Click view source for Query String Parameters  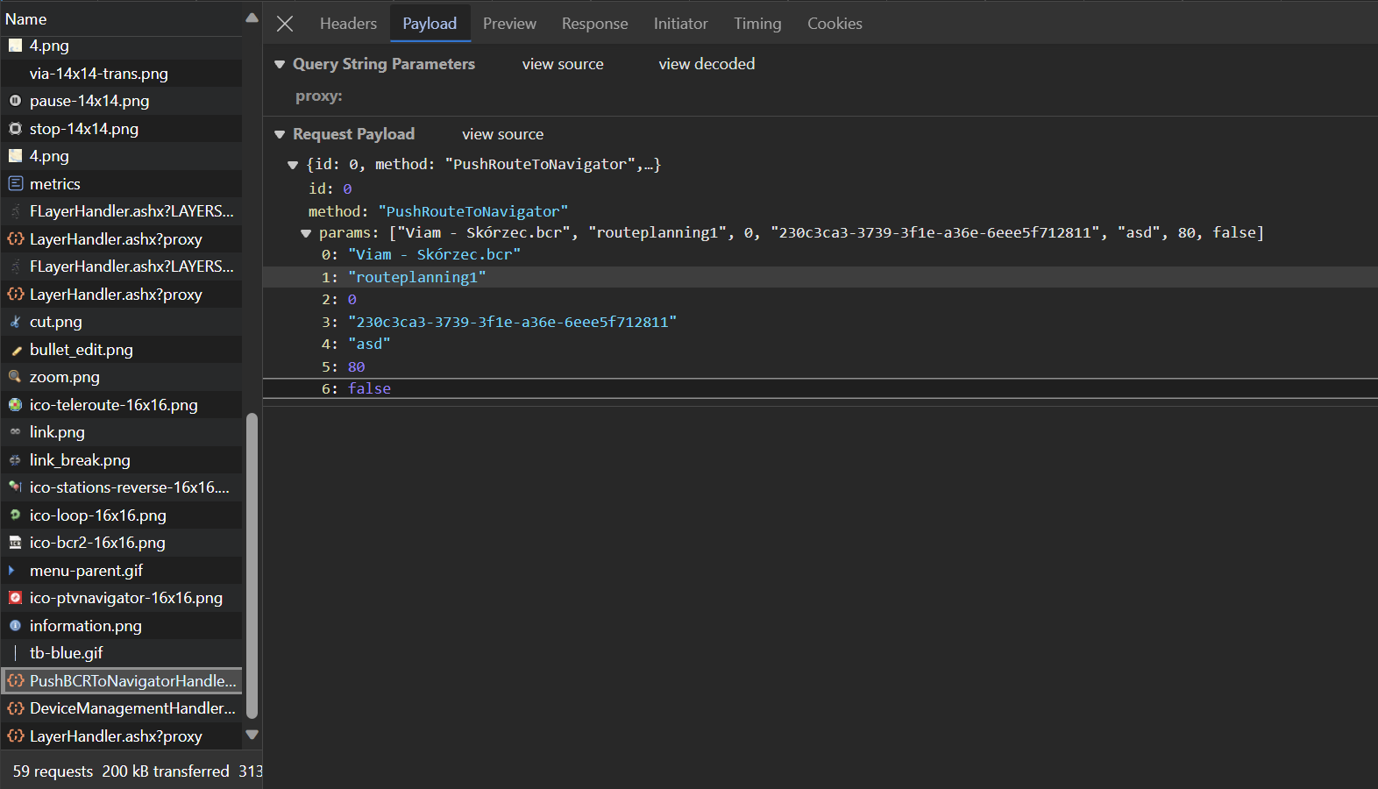(562, 64)
